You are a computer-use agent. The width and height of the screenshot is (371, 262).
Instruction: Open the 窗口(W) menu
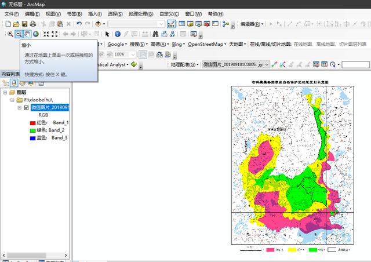click(x=194, y=14)
